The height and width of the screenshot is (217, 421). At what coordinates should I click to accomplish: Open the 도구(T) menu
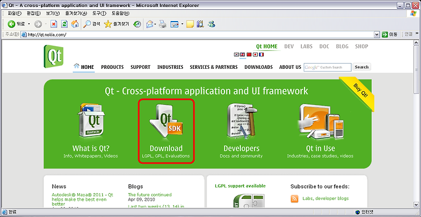99,13
